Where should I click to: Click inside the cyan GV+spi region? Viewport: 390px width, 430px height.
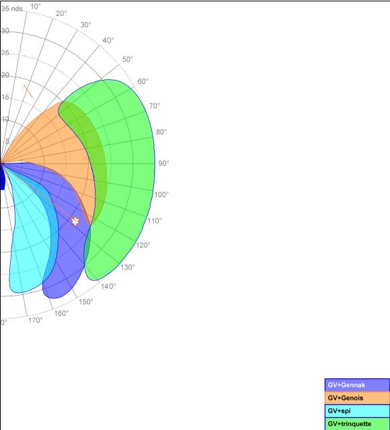(29, 247)
